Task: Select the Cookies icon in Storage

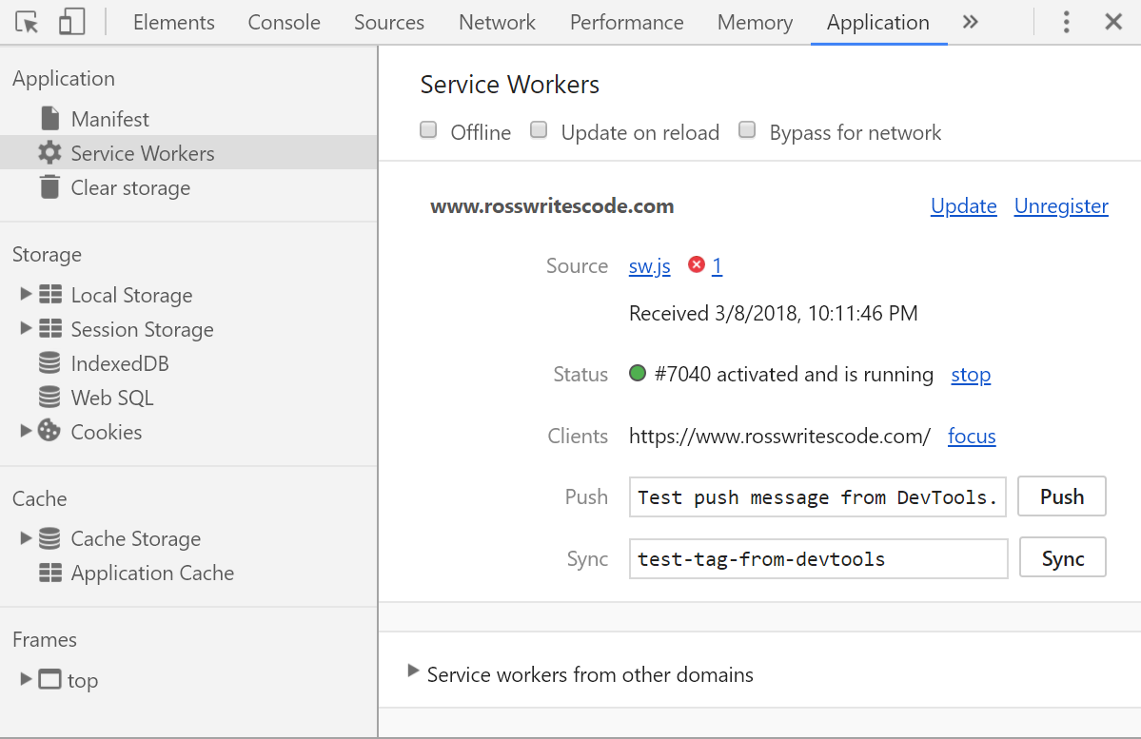Action: click(49, 431)
